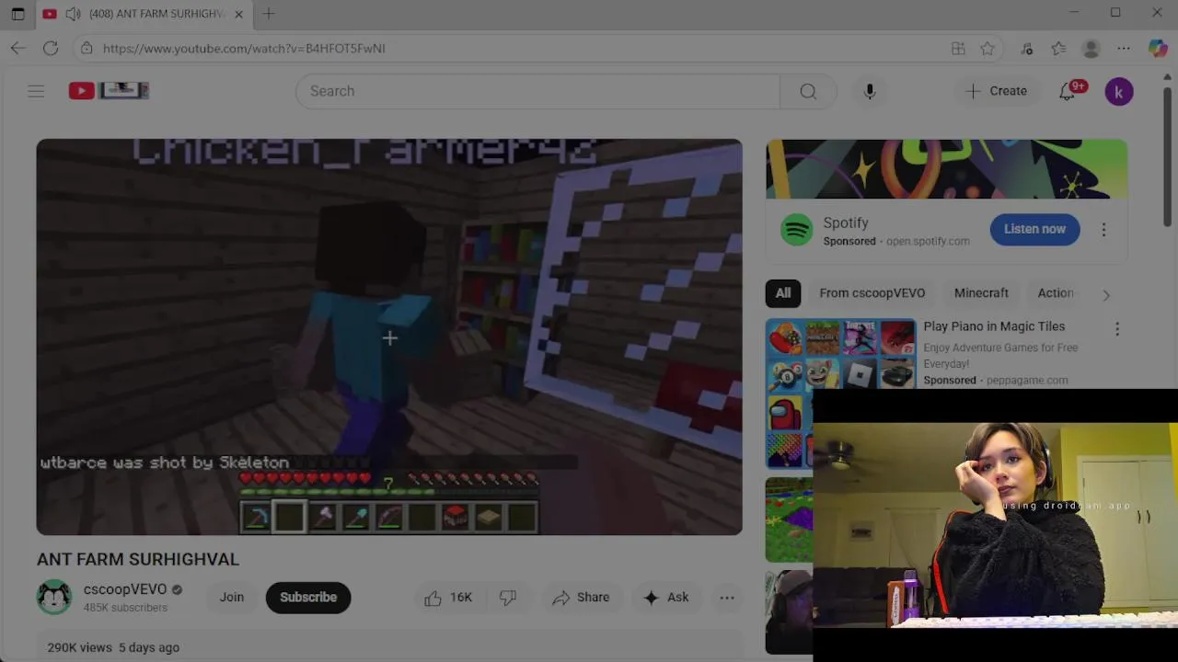1178x662 pixels.
Task: Subscribe to cscoopVEVO
Action: (308, 598)
